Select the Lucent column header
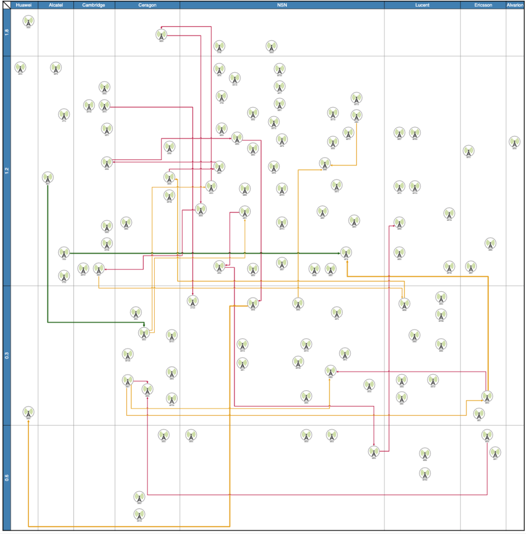Screen dimensions: 526x534 pos(422,5)
